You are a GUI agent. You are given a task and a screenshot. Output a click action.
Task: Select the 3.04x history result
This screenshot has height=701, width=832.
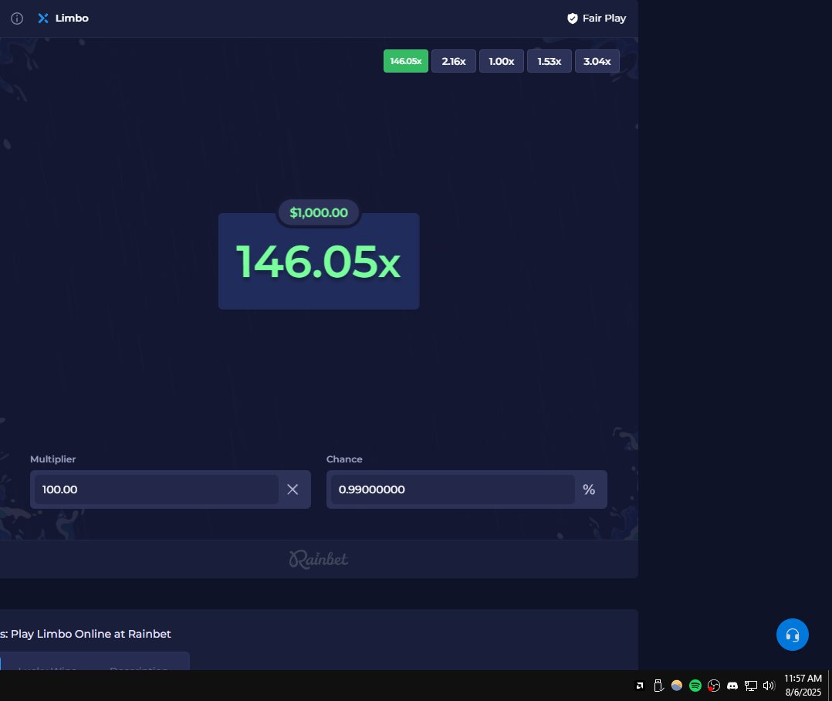pos(597,61)
